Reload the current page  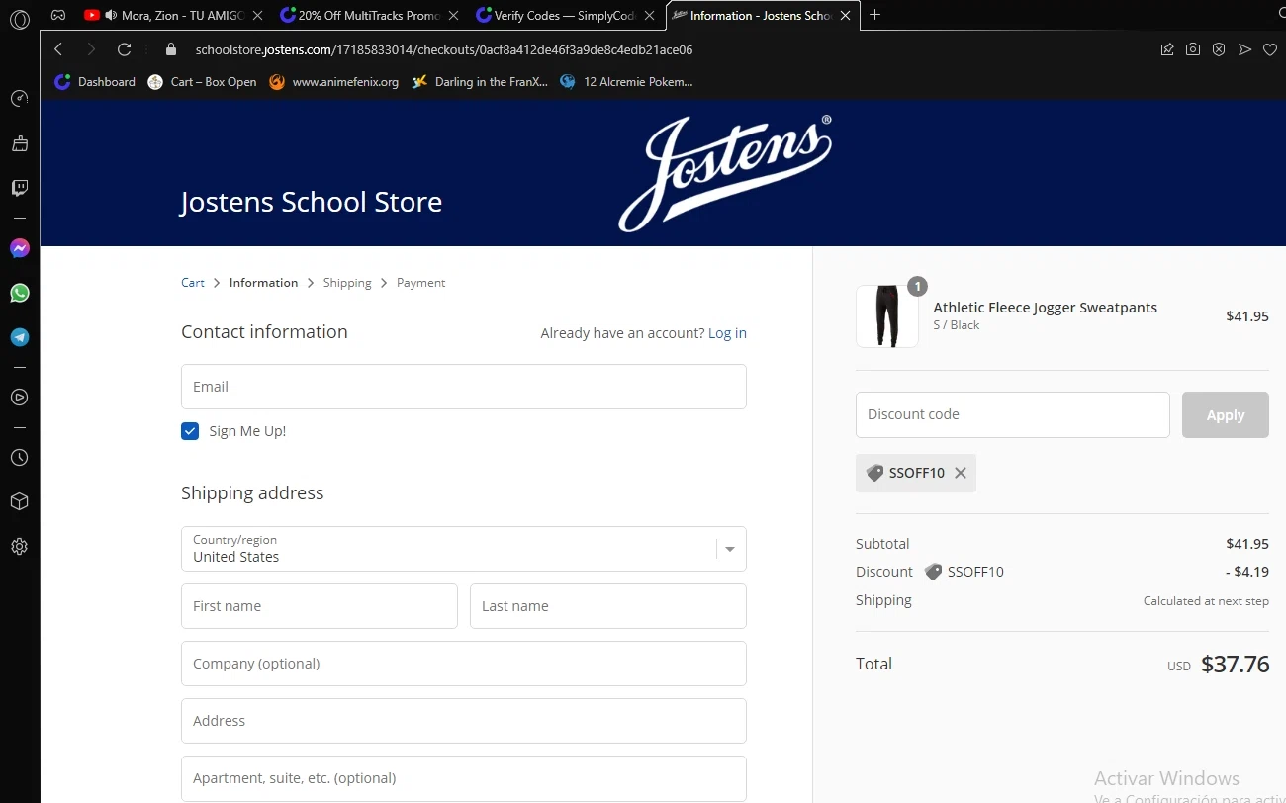click(x=124, y=49)
